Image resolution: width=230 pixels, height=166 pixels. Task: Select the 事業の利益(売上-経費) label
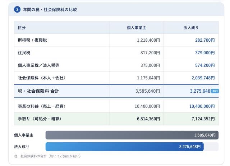pos(42,106)
